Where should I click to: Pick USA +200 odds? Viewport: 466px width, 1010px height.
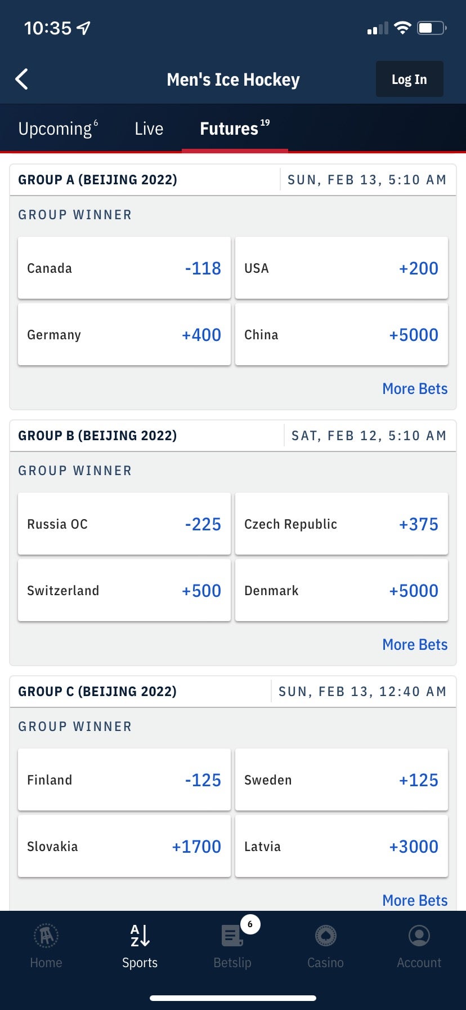click(341, 268)
